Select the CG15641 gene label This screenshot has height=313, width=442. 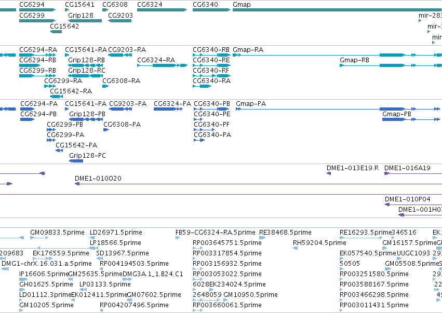click(x=79, y=5)
